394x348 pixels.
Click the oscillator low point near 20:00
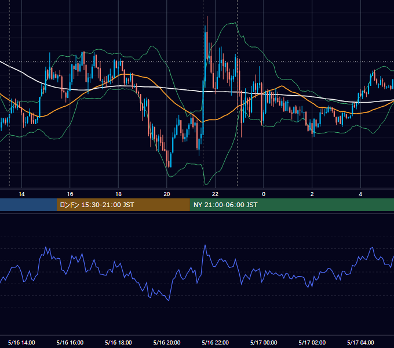(169, 300)
